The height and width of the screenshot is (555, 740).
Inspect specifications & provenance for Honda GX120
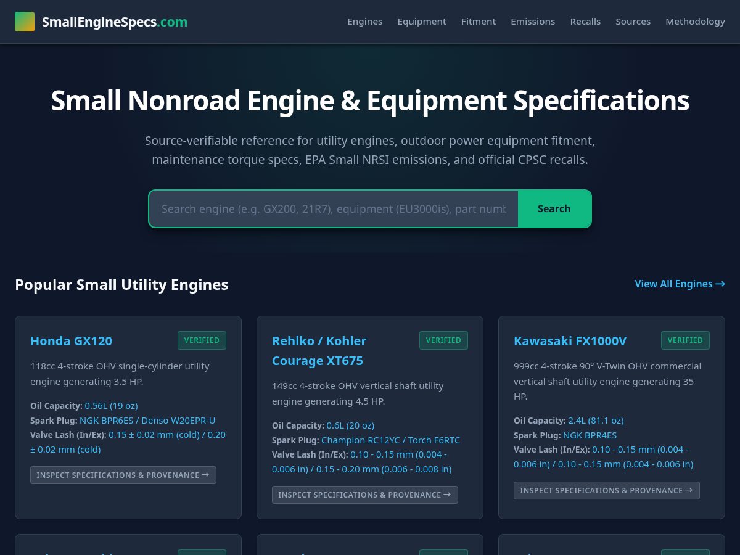tap(123, 475)
